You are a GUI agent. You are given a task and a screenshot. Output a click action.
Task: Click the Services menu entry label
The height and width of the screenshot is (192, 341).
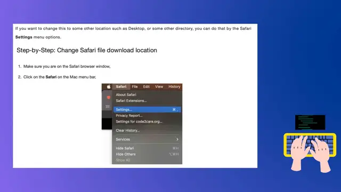click(x=123, y=139)
